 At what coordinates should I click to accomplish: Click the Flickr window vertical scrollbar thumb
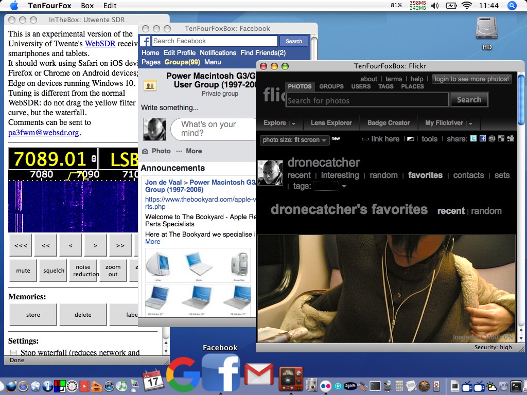click(521, 99)
